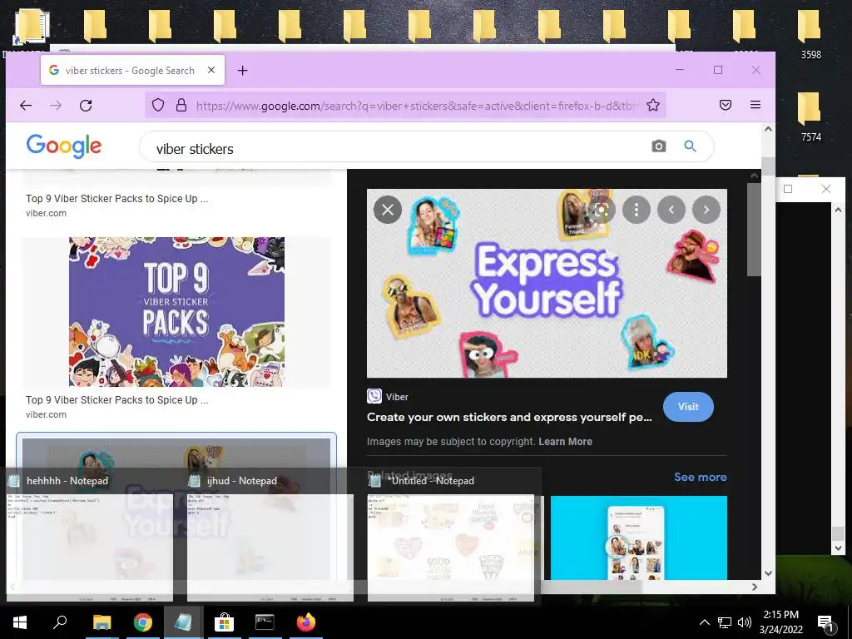The height and width of the screenshot is (639, 852).
Task: Reload the Google search page
Action: point(86,106)
